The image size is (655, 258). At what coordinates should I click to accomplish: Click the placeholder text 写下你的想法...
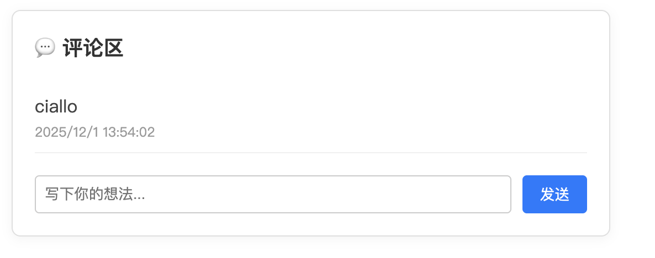point(95,194)
